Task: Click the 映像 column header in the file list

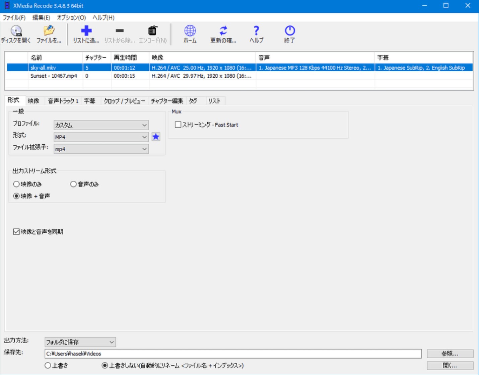Action: (x=202, y=58)
